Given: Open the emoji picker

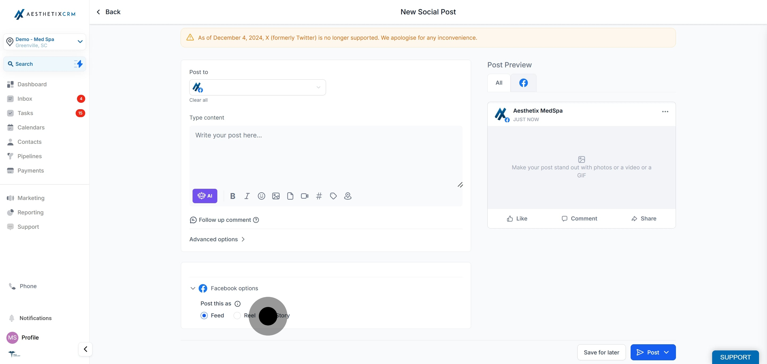Looking at the screenshot, I should pyautogui.click(x=261, y=196).
